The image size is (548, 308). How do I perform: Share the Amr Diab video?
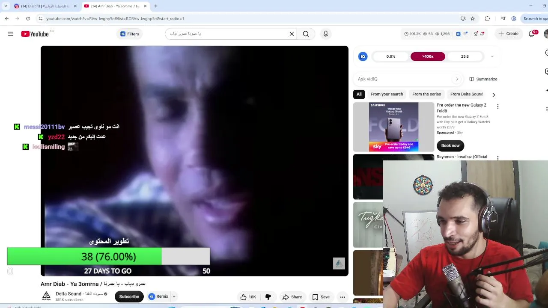tap(292, 297)
